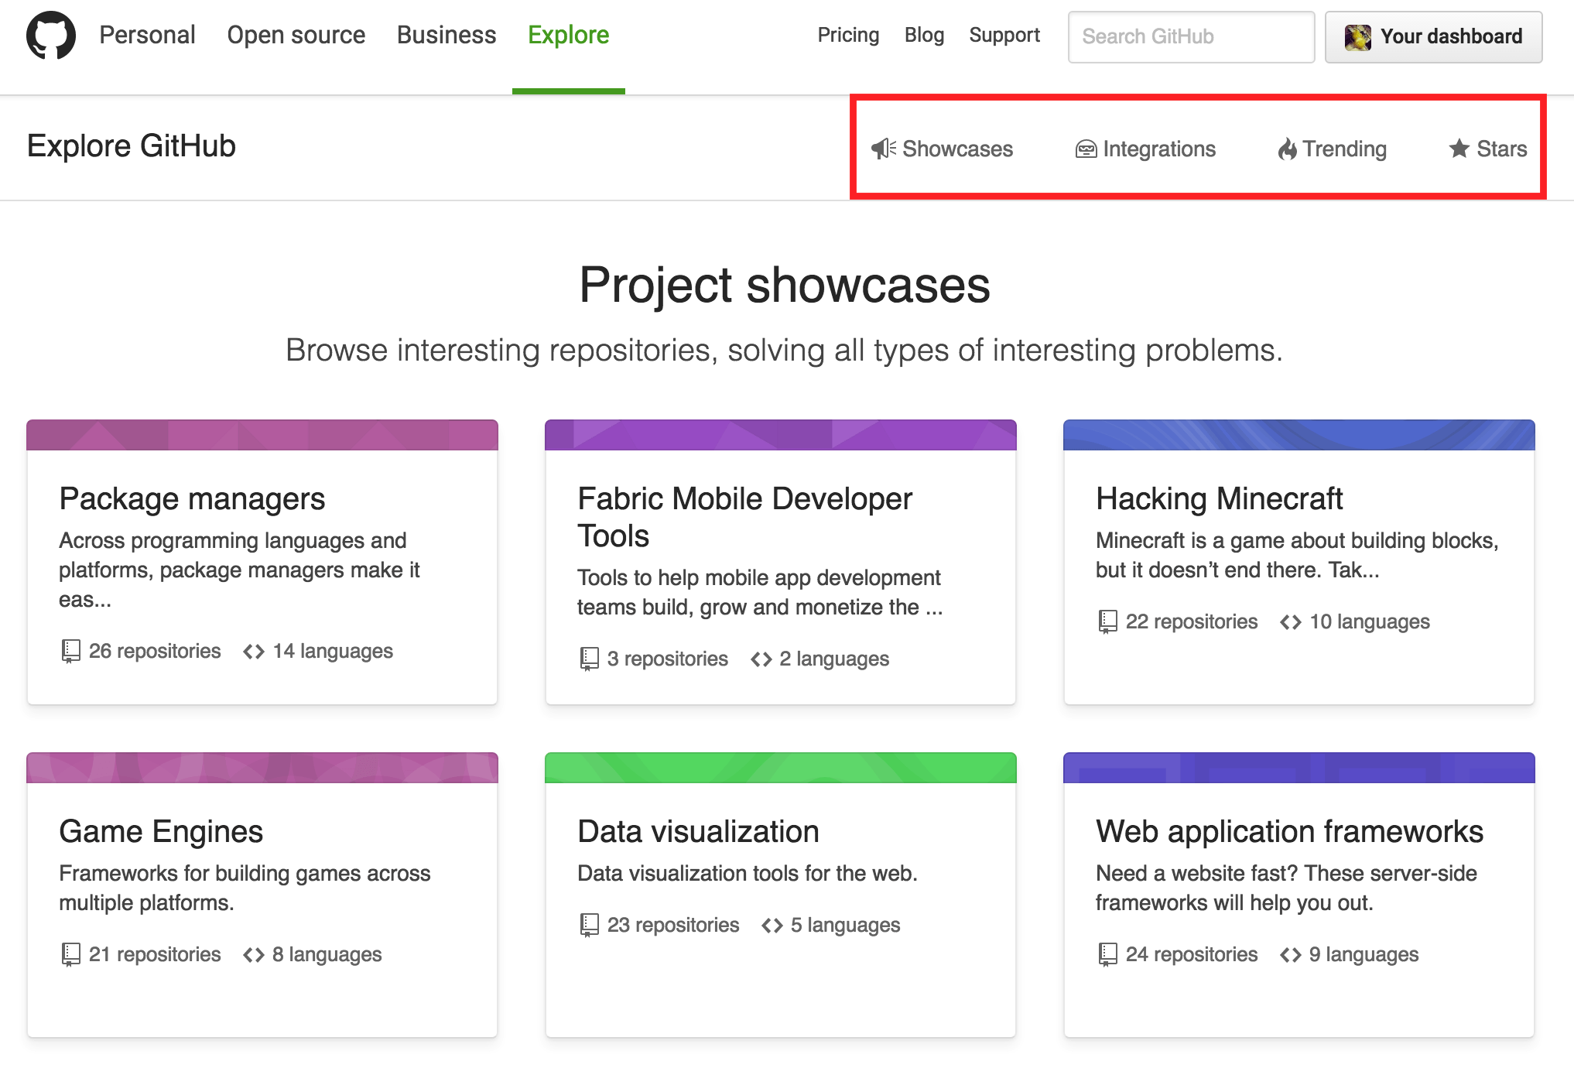Click the '5 languages' text
1574x1068 pixels.
pyautogui.click(x=846, y=925)
